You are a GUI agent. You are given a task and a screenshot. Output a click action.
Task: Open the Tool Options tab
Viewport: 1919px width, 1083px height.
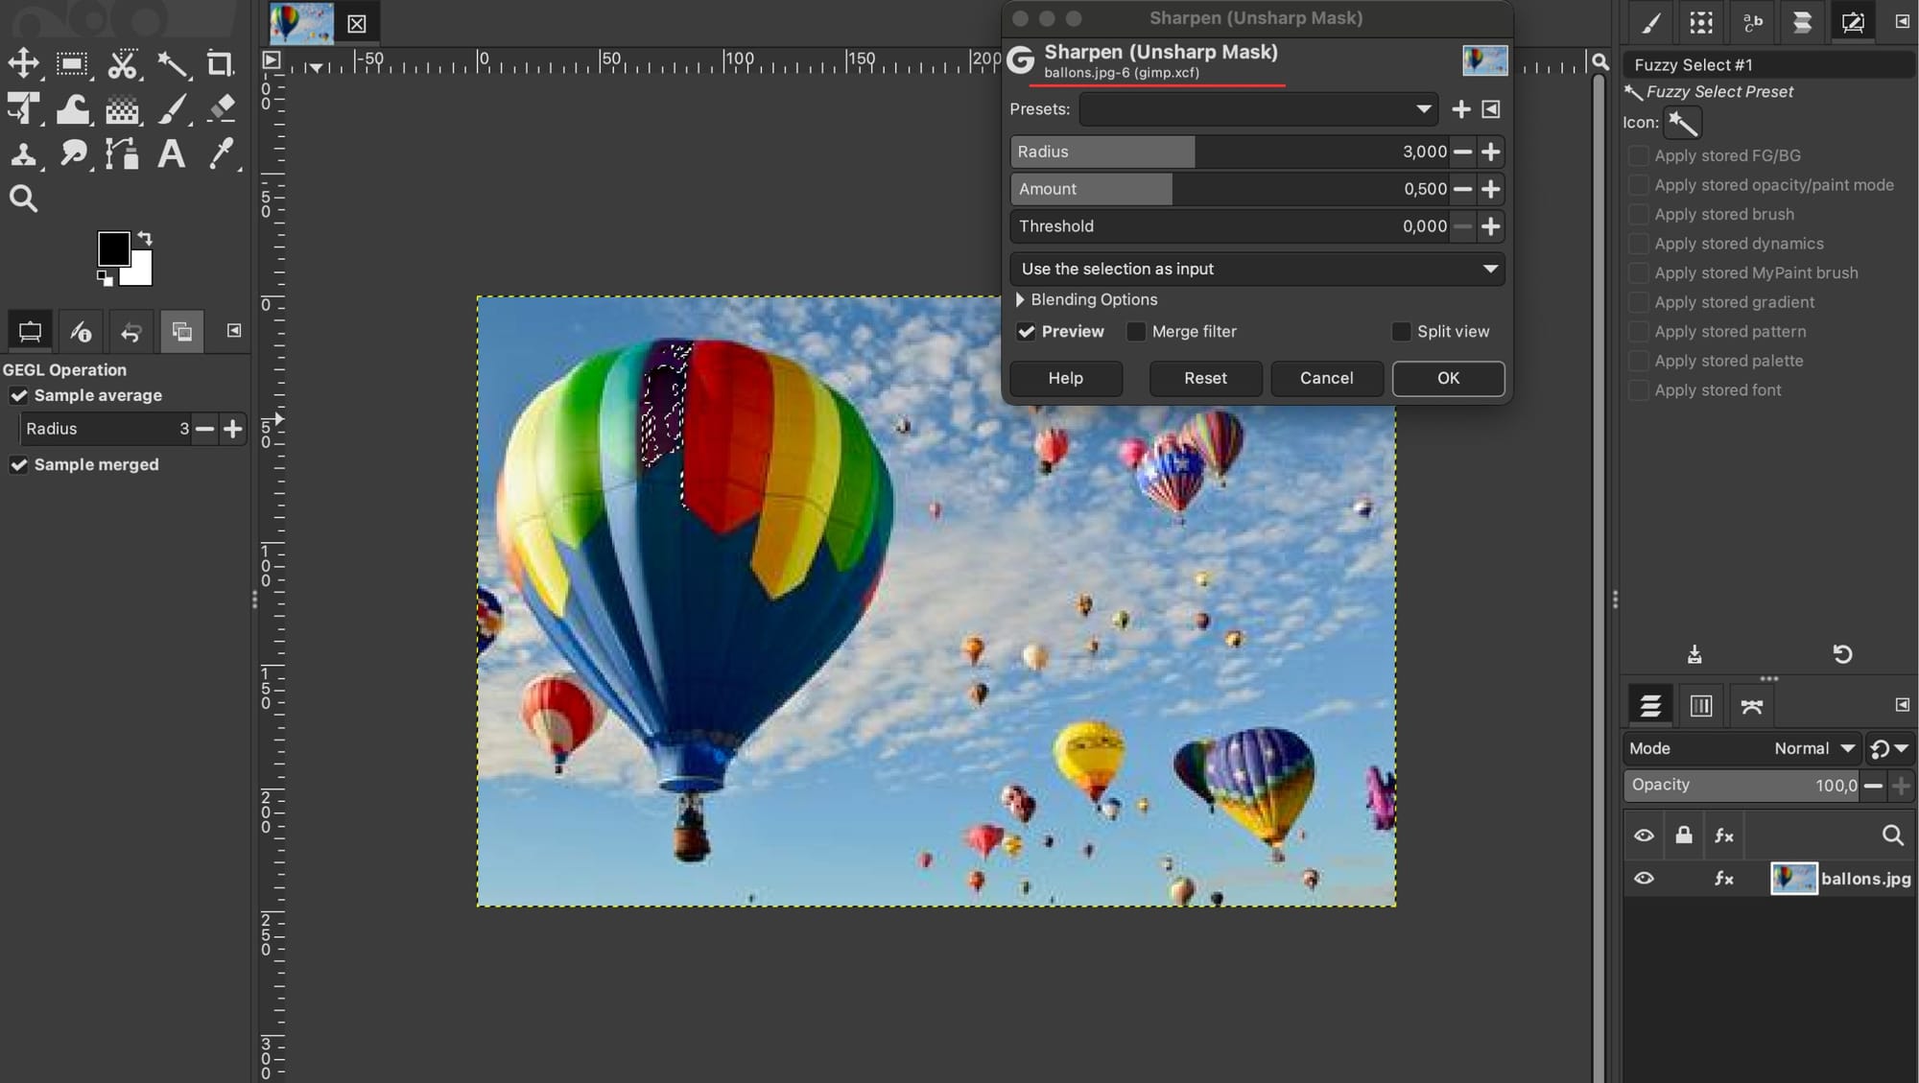pyautogui.click(x=30, y=332)
